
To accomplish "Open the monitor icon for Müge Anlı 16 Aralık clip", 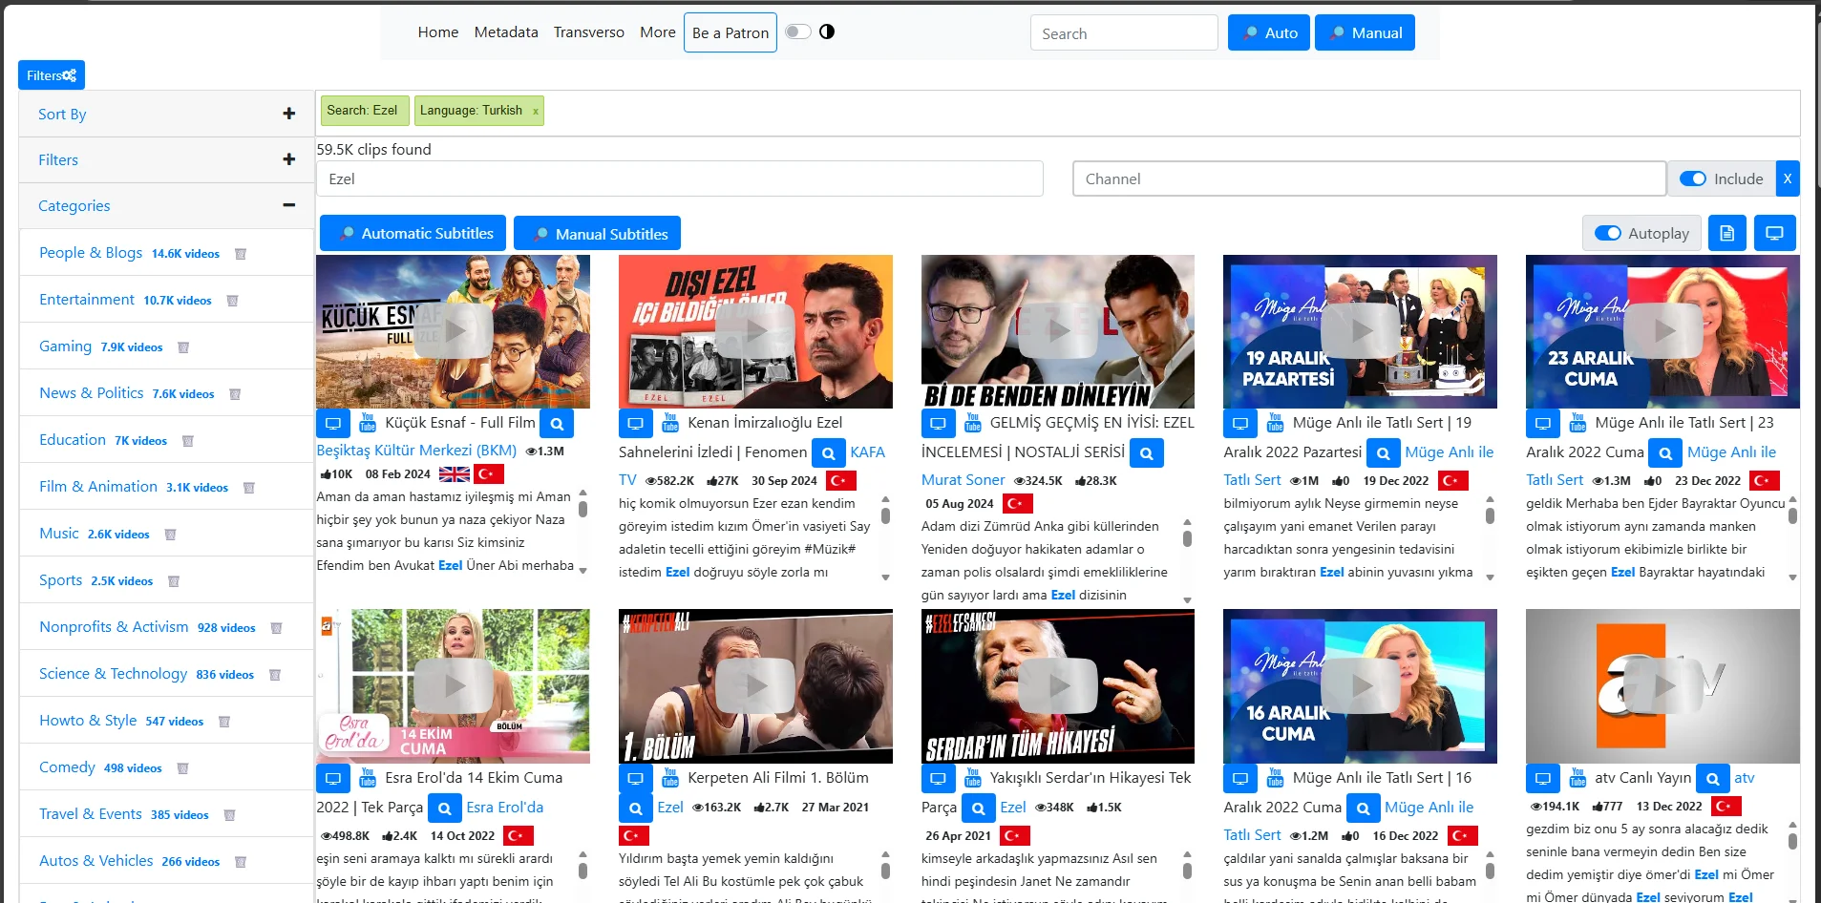I will [x=1240, y=778].
